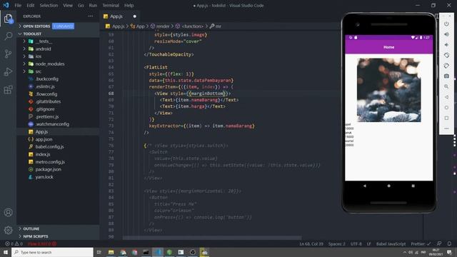The height and width of the screenshot is (257, 457).
Task: Expand the ios folder
Action: coord(38,56)
